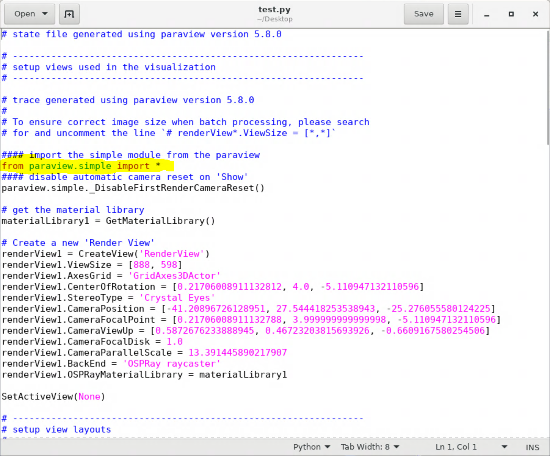Screen dimensions: 550x456
Task: Click '# setup views used in the visualization'
Action: [109, 67]
